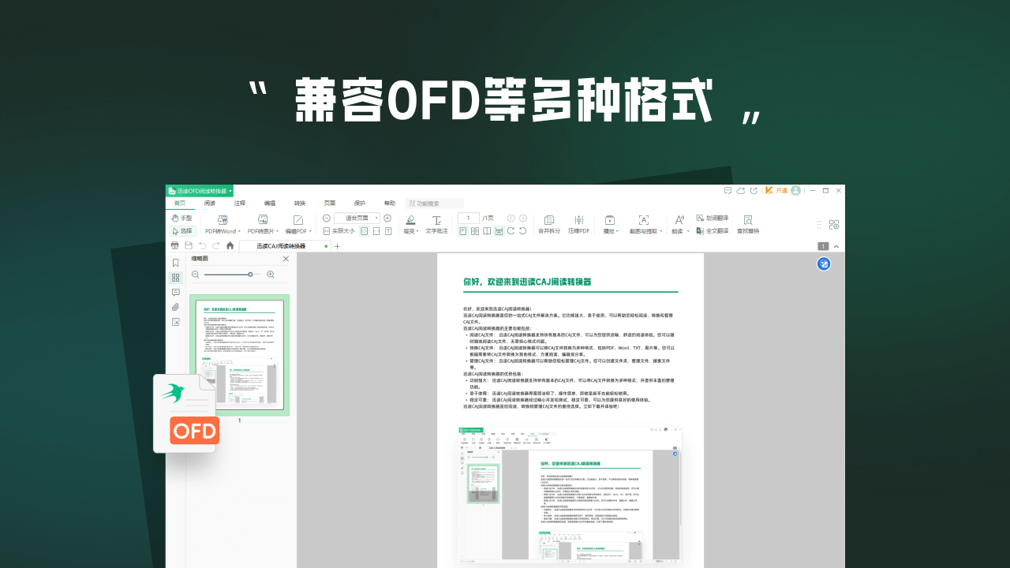Image resolution: width=1010 pixels, height=568 pixels.
Task: Toggle single page view mode
Action: pos(463,231)
